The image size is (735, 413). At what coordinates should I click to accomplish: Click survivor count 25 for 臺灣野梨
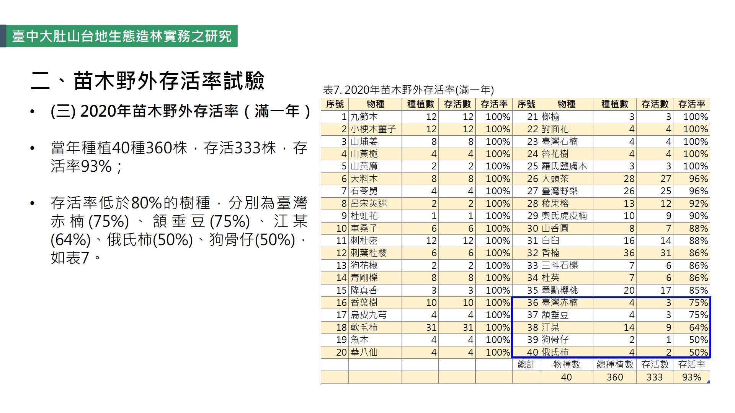(655, 191)
